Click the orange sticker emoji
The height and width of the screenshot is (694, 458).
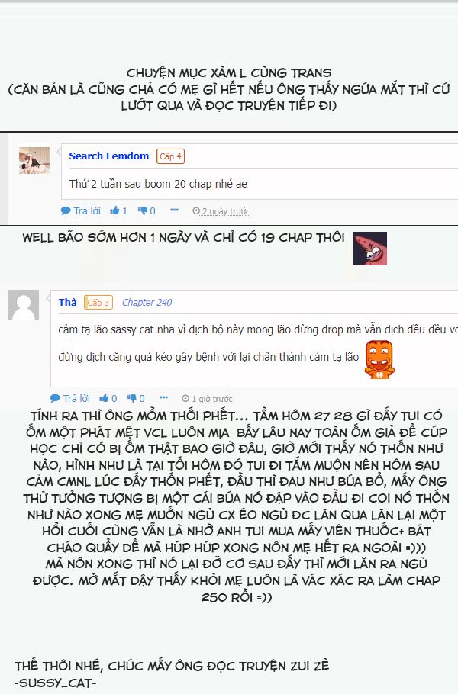tap(379, 359)
